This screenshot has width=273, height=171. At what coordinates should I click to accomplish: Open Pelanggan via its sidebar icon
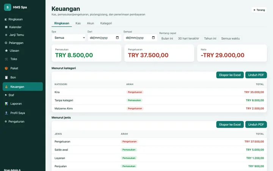pyautogui.click(x=6, y=43)
